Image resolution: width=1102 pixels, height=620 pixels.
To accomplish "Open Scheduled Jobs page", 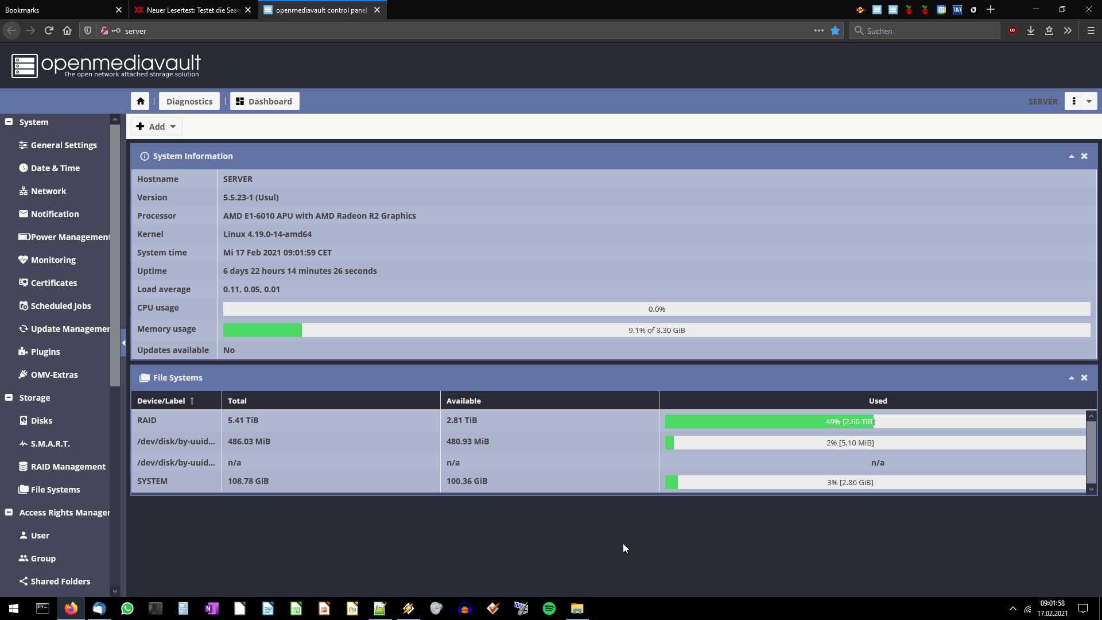I will pos(55,306).
